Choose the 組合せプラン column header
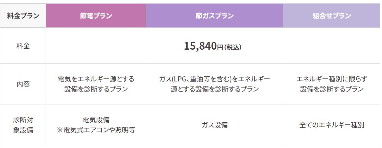The height and width of the screenshot is (148, 382). [331, 16]
